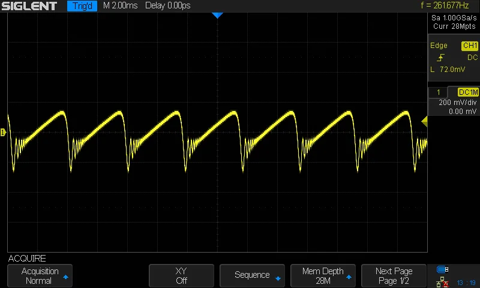Click the USB storage device icon
The image size is (480, 288).
coord(442,269)
